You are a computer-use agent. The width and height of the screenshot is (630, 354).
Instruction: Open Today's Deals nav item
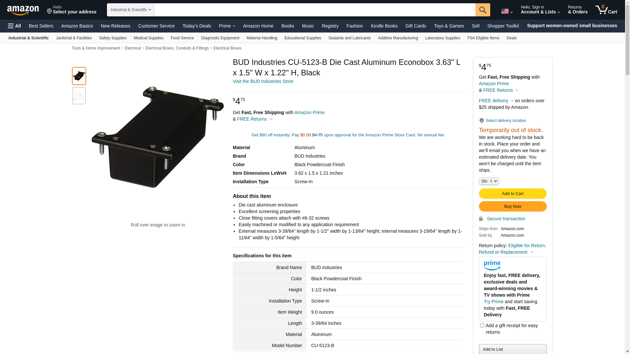click(197, 26)
